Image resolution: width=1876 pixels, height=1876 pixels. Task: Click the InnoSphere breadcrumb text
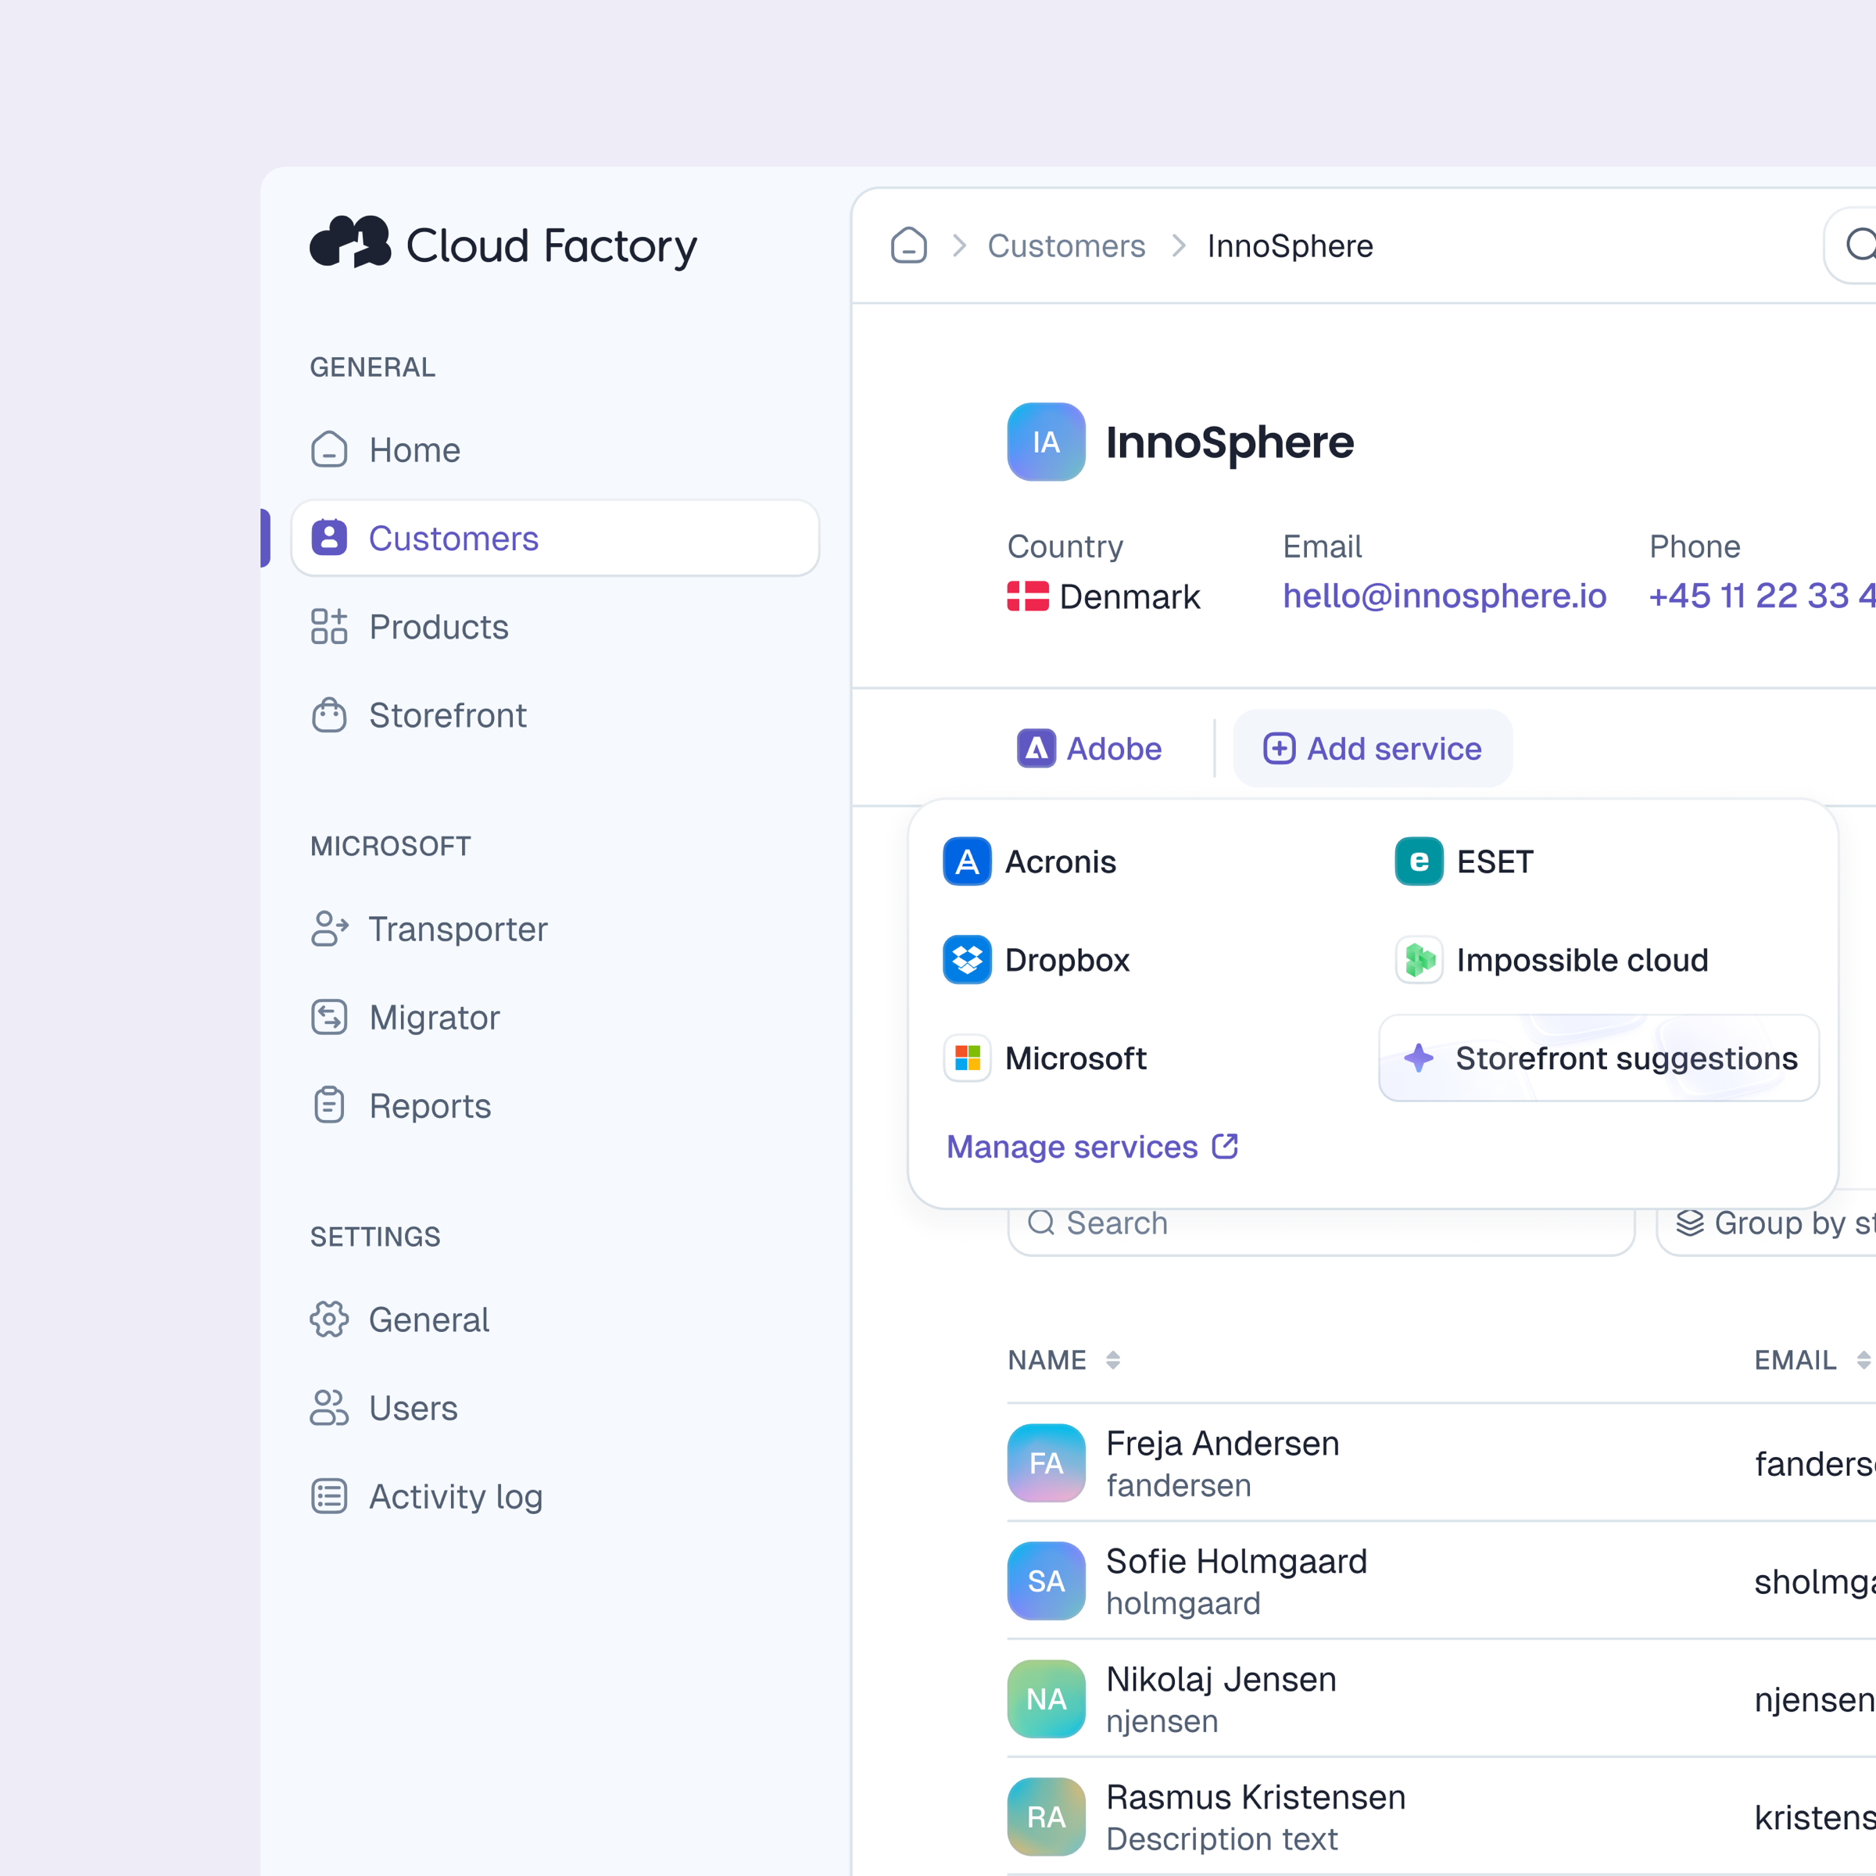(1290, 245)
